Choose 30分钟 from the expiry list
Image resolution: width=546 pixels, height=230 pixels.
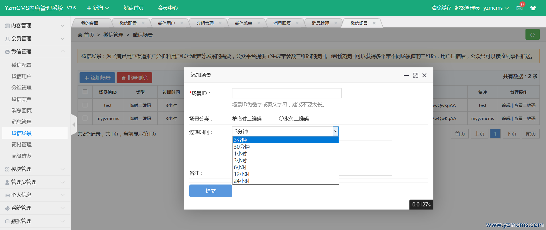pos(242,147)
